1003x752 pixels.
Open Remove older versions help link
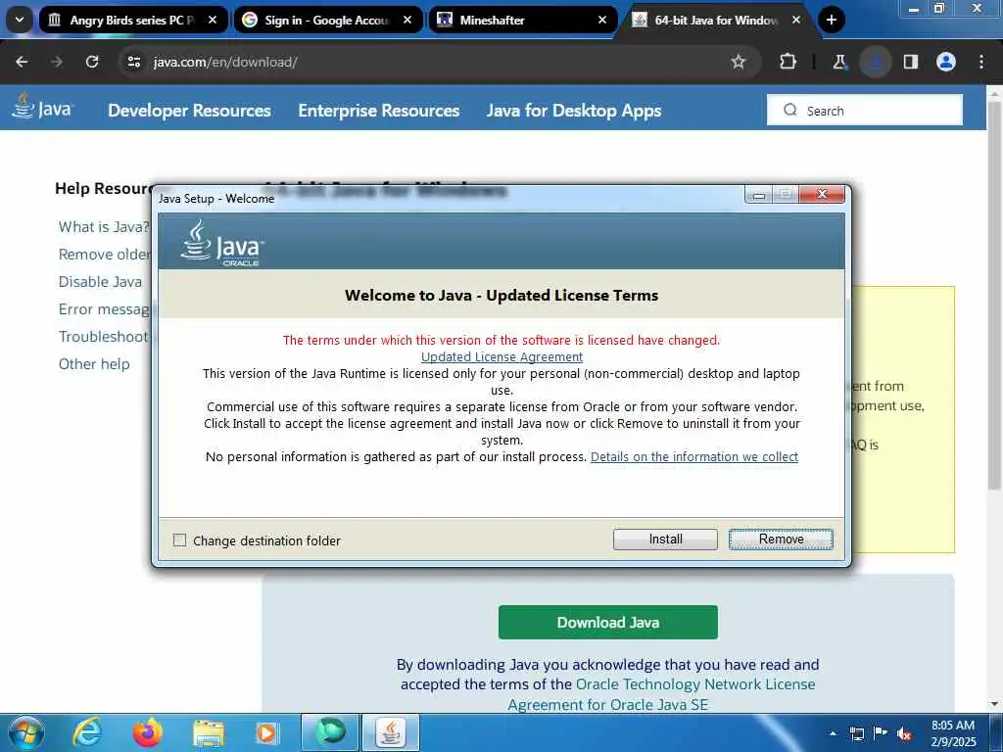(105, 255)
